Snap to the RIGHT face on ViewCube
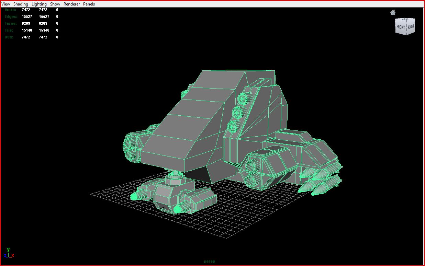The height and width of the screenshot is (266, 425). point(411,26)
